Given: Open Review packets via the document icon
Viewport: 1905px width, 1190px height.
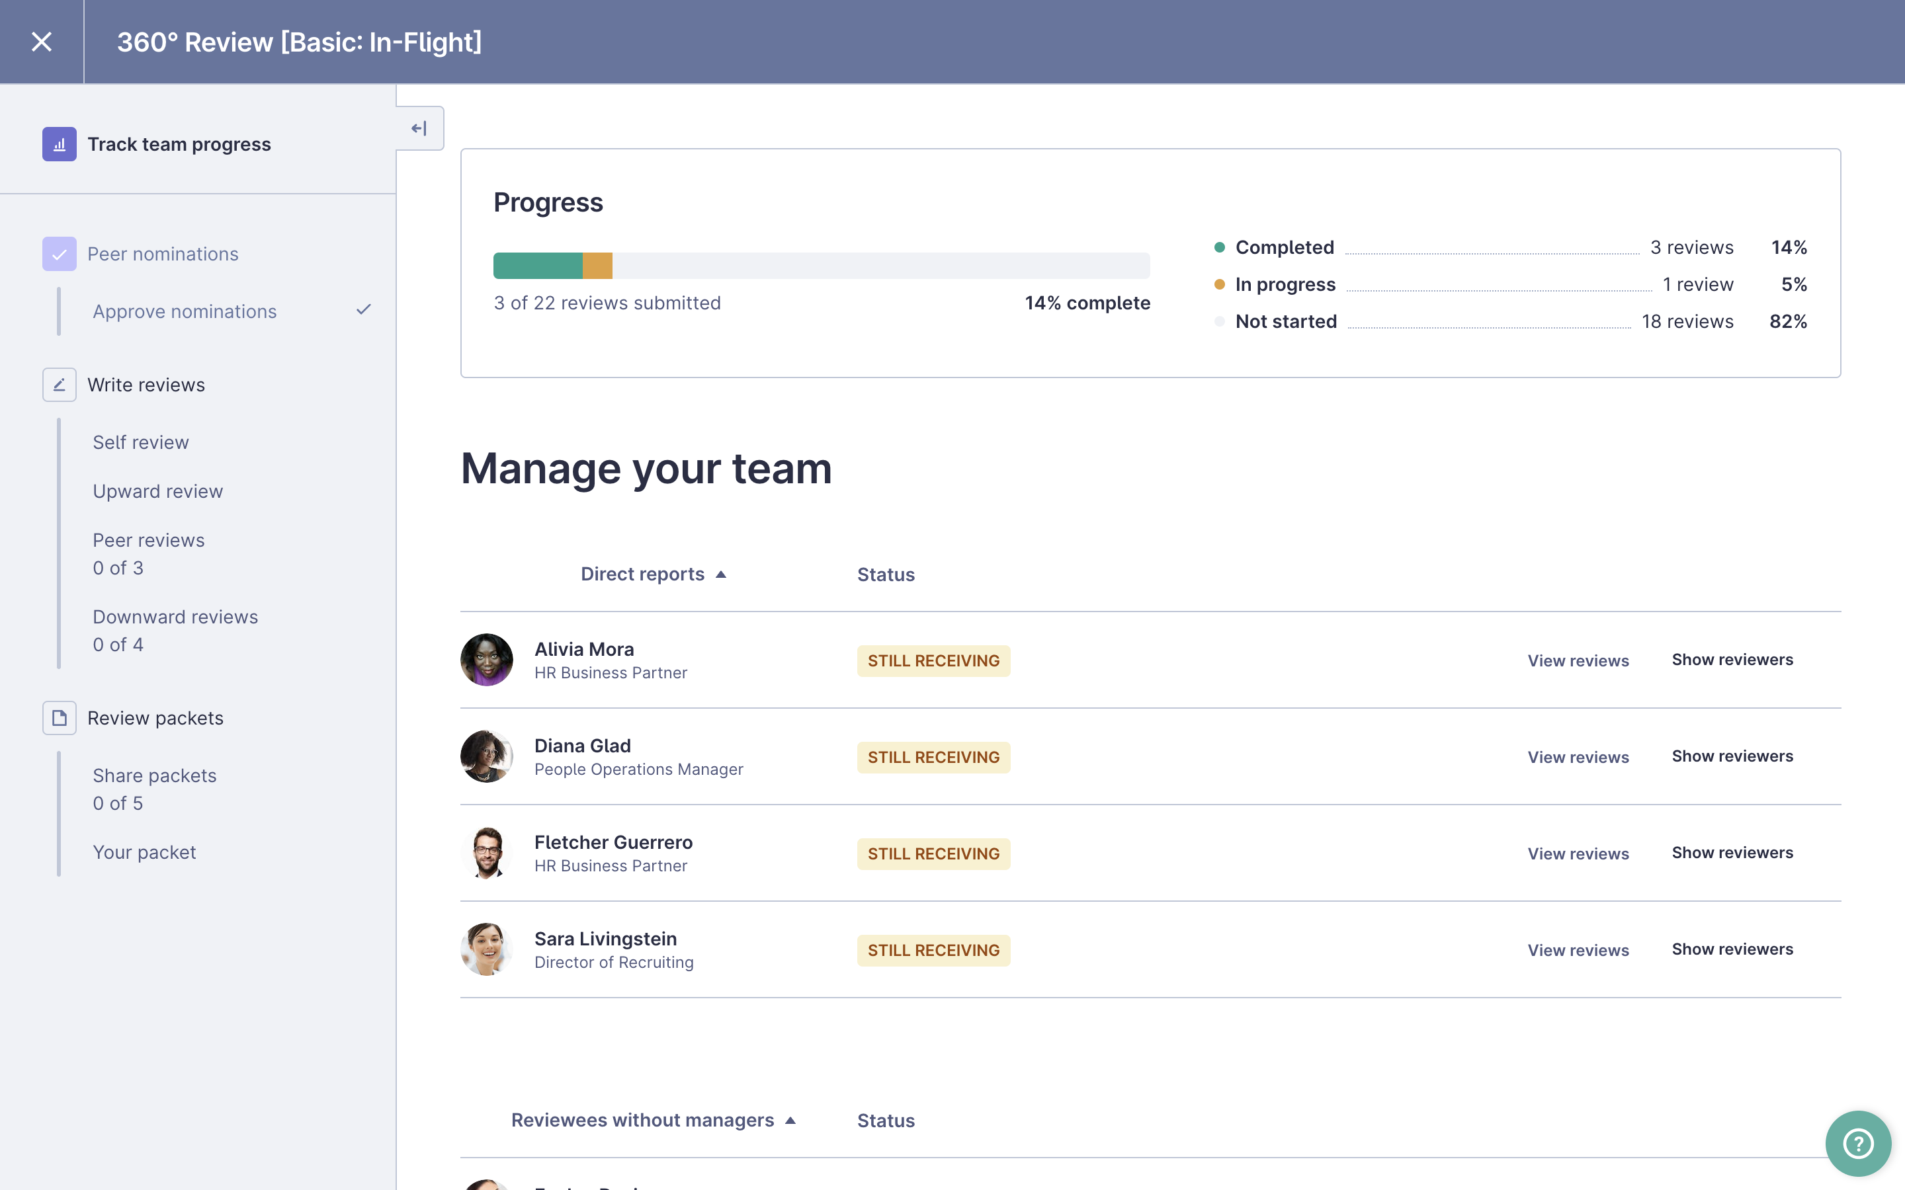Looking at the screenshot, I should [59, 718].
